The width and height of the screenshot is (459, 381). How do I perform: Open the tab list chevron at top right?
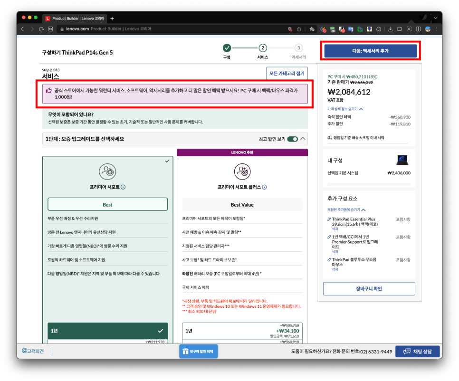coord(436,18)
